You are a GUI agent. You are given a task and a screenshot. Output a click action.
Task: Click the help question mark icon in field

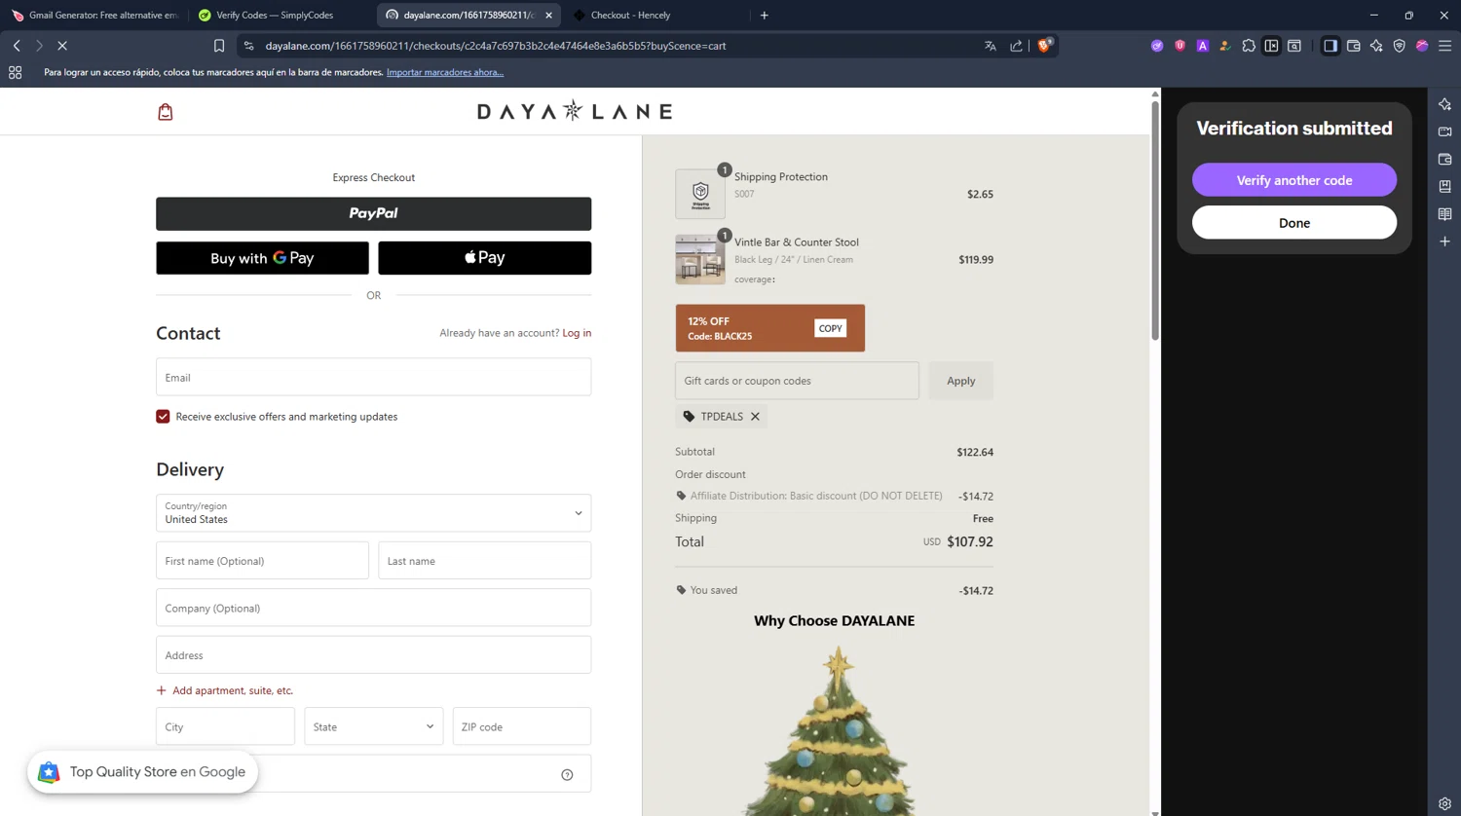pyautogui.click(x=567, y=775)
